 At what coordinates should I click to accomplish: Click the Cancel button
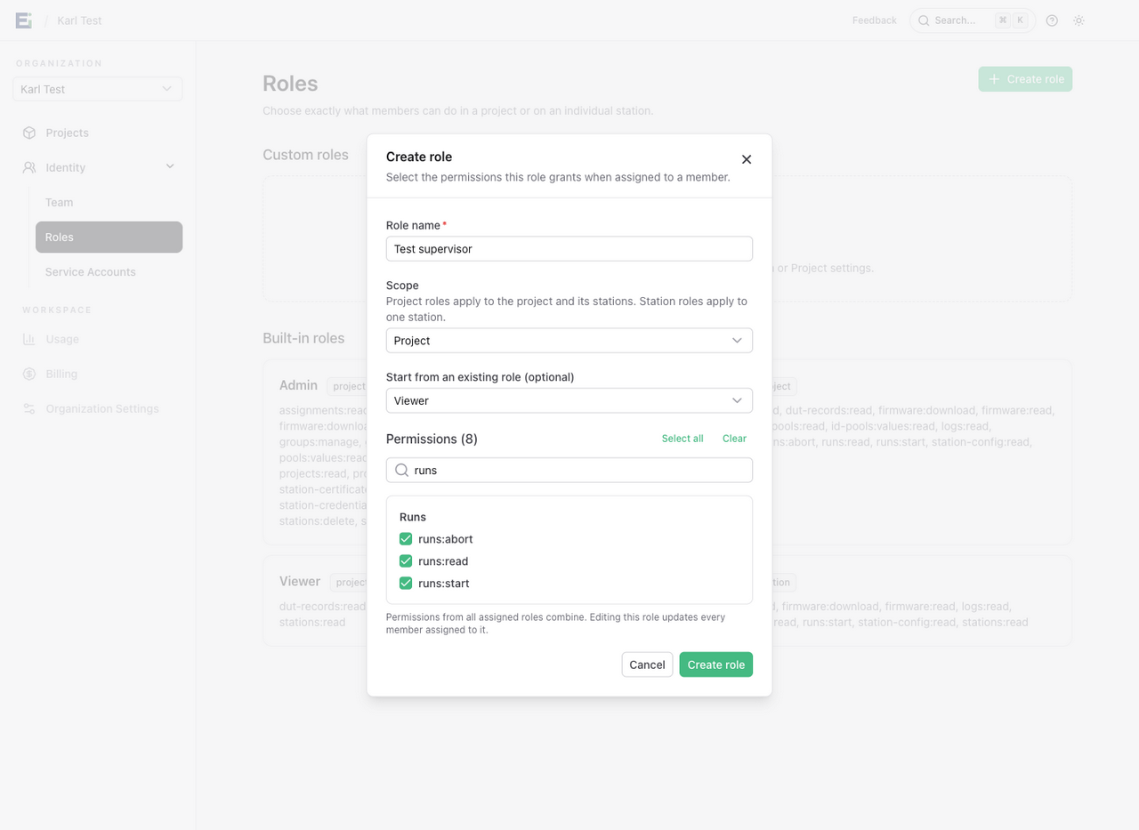click(647, 665)
